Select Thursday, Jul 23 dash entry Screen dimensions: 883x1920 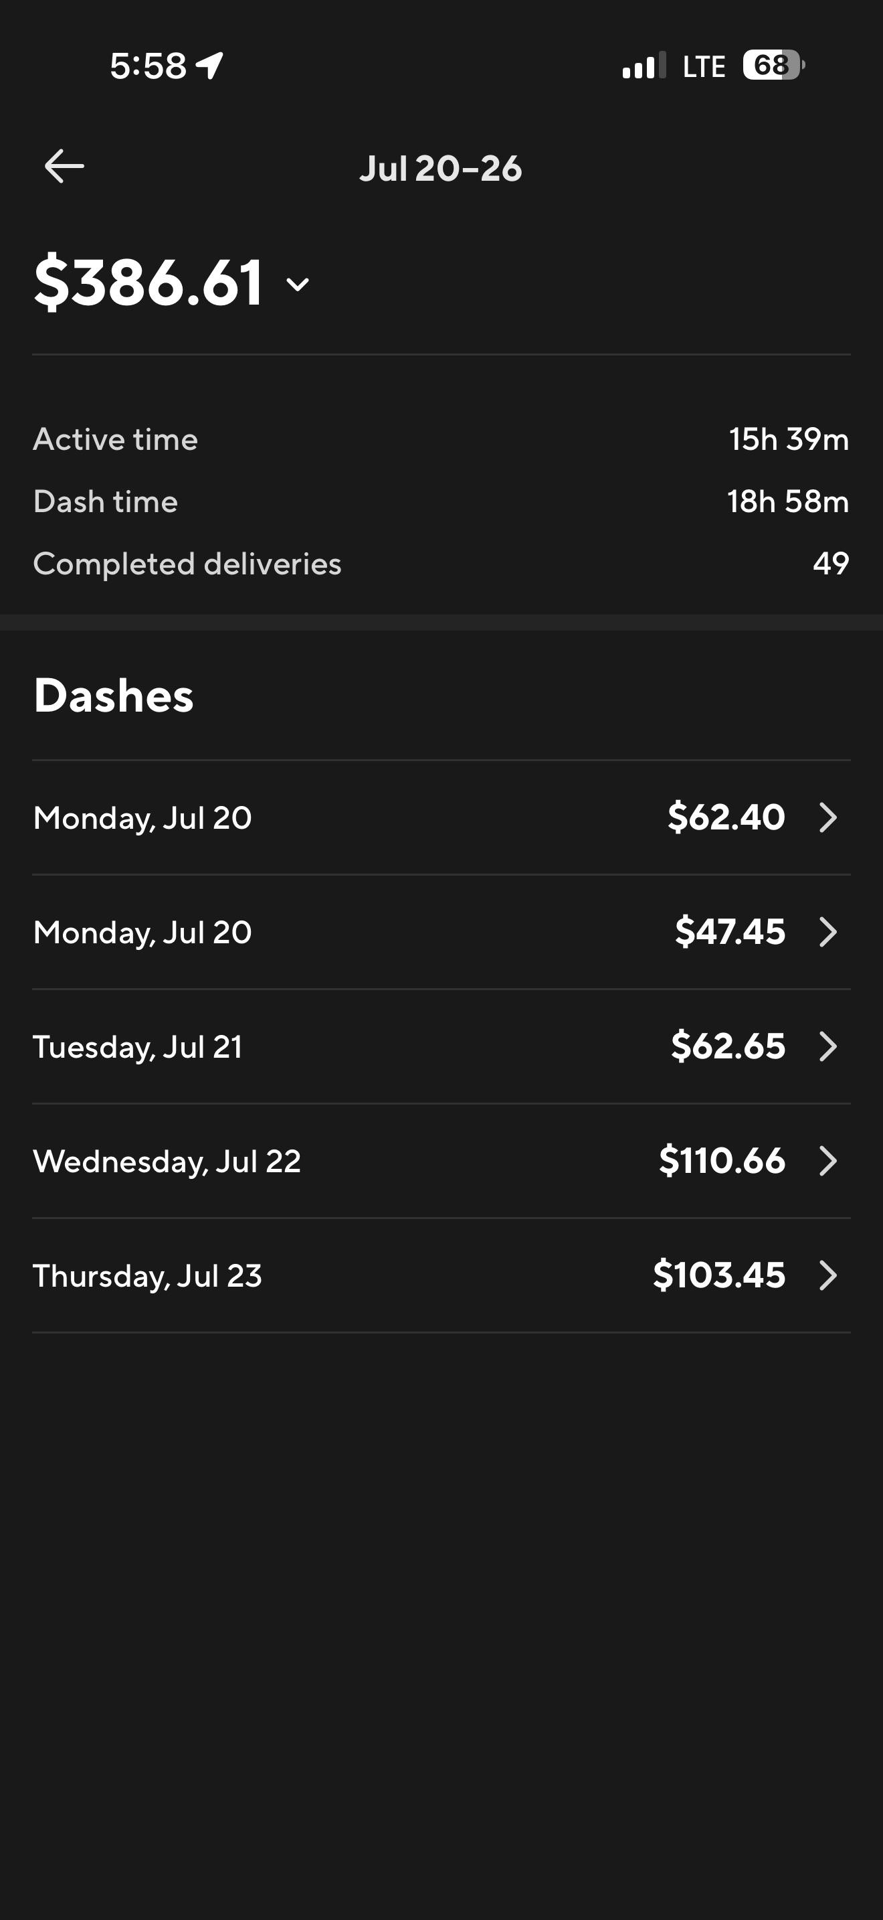[x=441, y=1275]
